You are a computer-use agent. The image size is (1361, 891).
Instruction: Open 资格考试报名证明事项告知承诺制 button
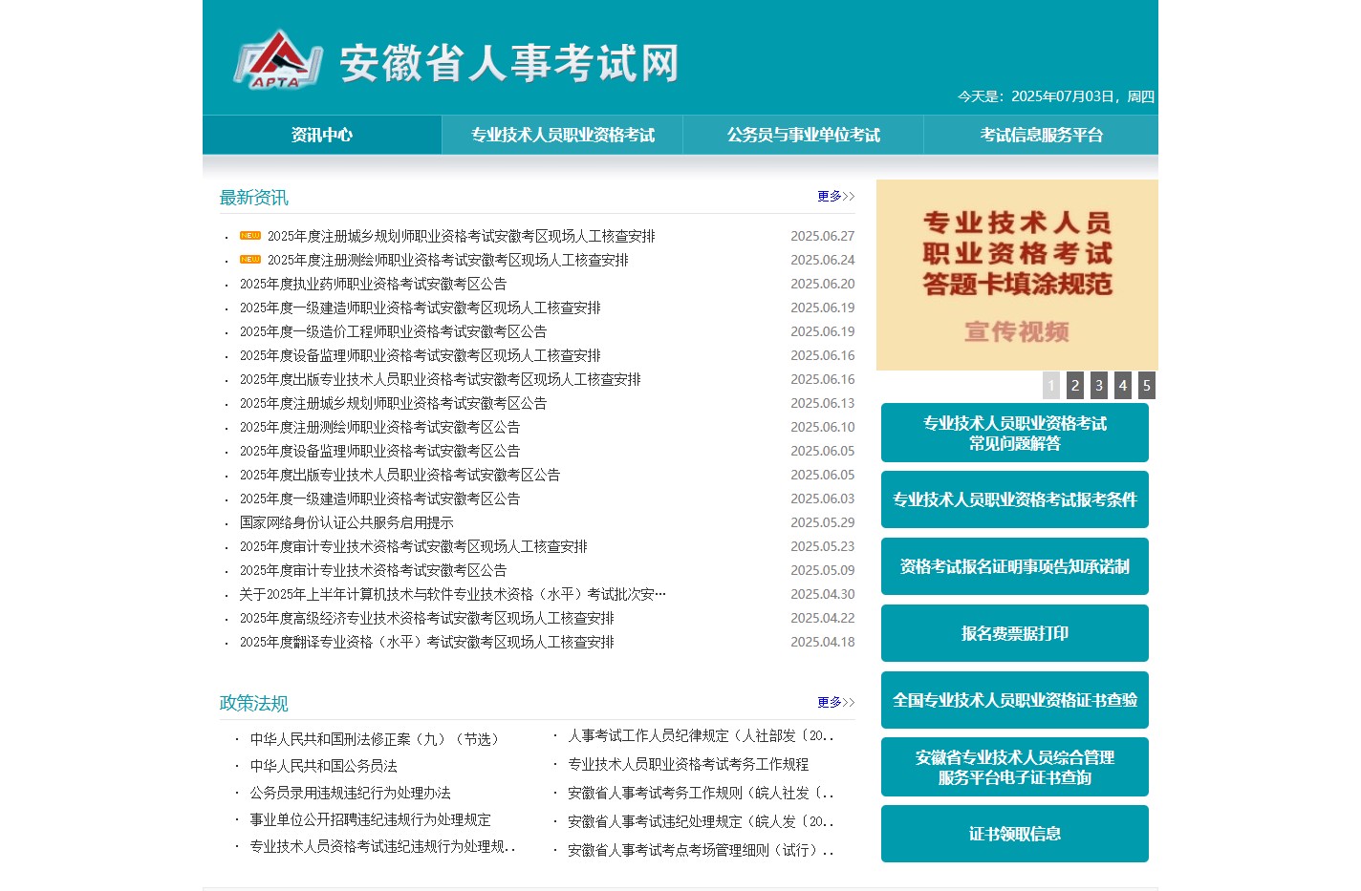click(1015, 566)
